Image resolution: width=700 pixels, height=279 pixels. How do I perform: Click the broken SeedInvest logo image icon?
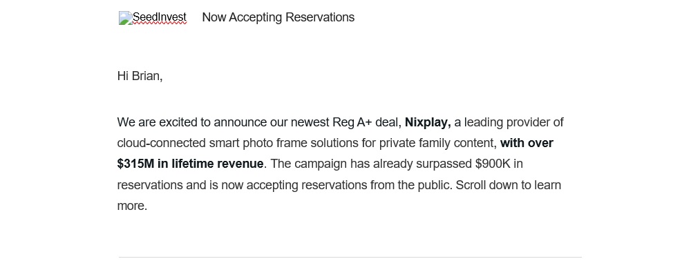(125, 18)
